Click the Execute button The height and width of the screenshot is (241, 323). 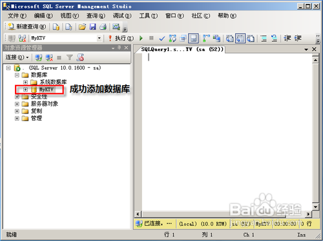point(121,38)
